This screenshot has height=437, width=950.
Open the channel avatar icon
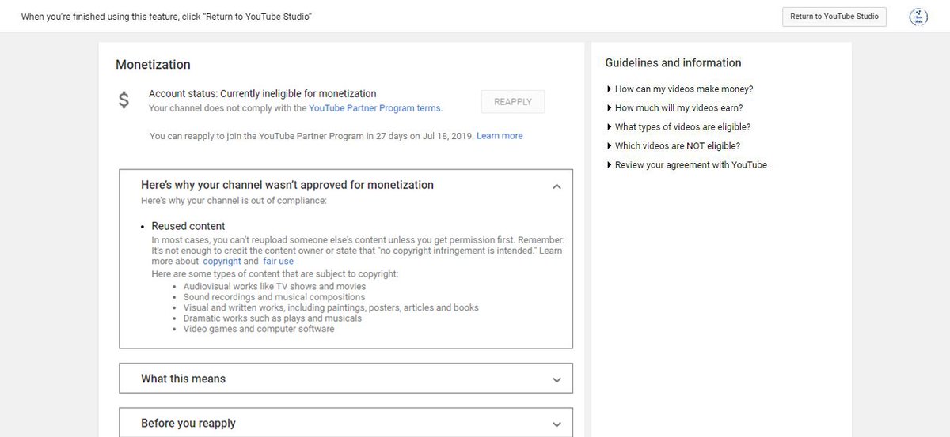920,17
